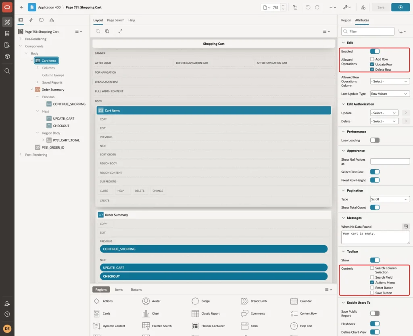Open the help question mark icon

(7, 314)
